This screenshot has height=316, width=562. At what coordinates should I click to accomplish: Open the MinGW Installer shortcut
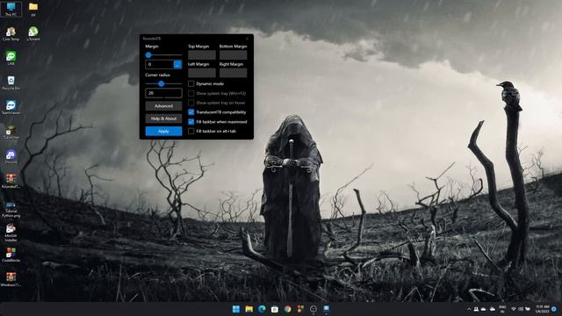click(11, 232)
